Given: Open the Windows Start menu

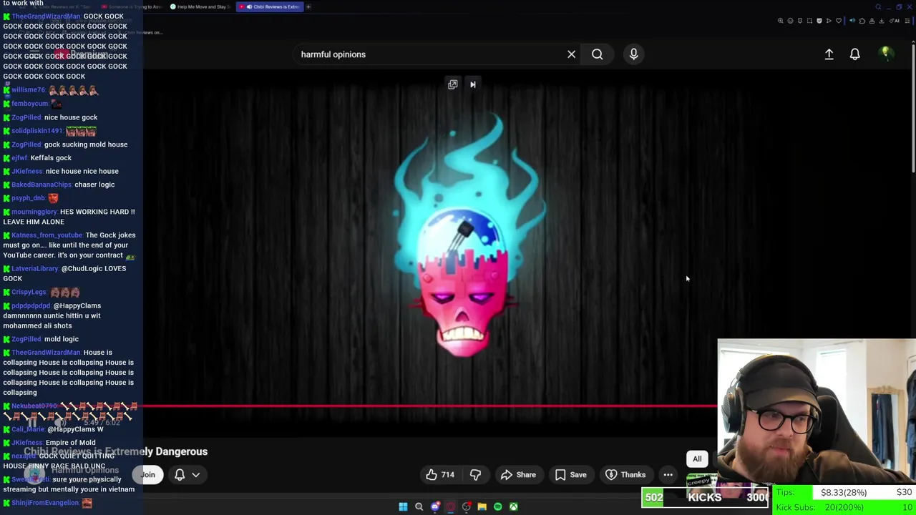Looking at the screenshot, I should (x=403, y=506).
